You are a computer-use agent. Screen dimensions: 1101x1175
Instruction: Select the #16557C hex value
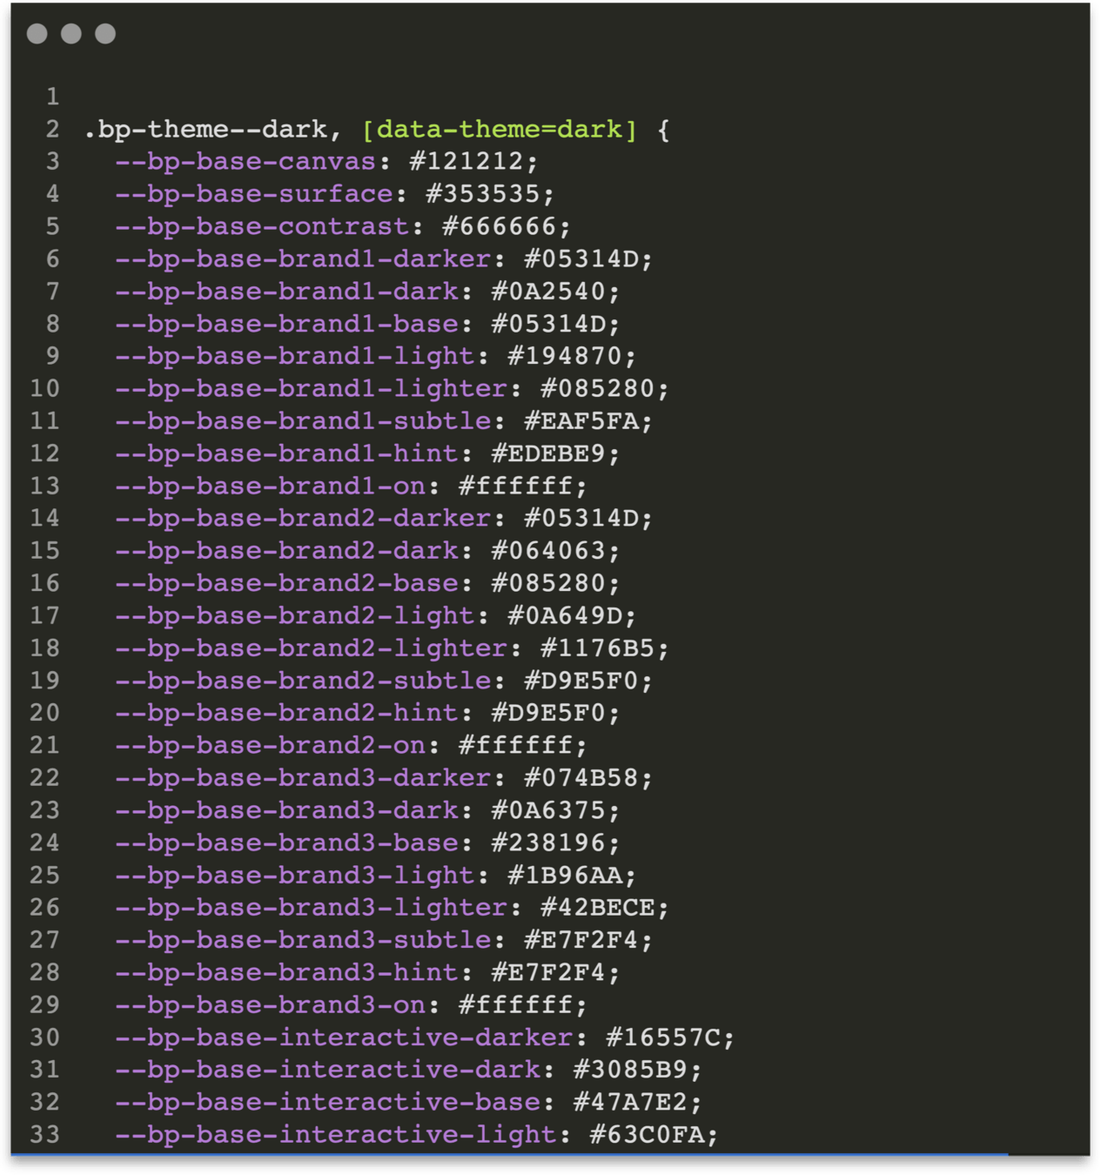663,1037
